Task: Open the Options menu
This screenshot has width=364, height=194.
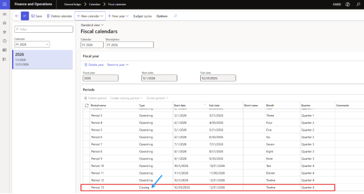Action: click(162, 16)
